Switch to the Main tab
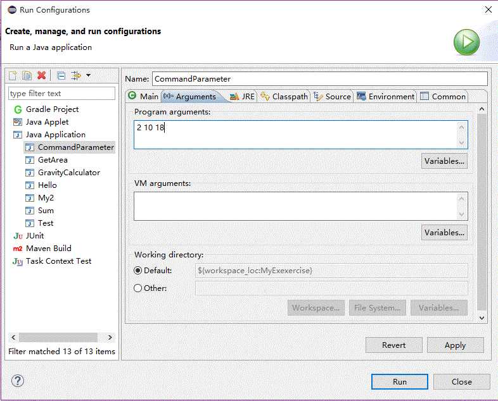498x401 pixels. pyautogui.click(x=143, y=96)
